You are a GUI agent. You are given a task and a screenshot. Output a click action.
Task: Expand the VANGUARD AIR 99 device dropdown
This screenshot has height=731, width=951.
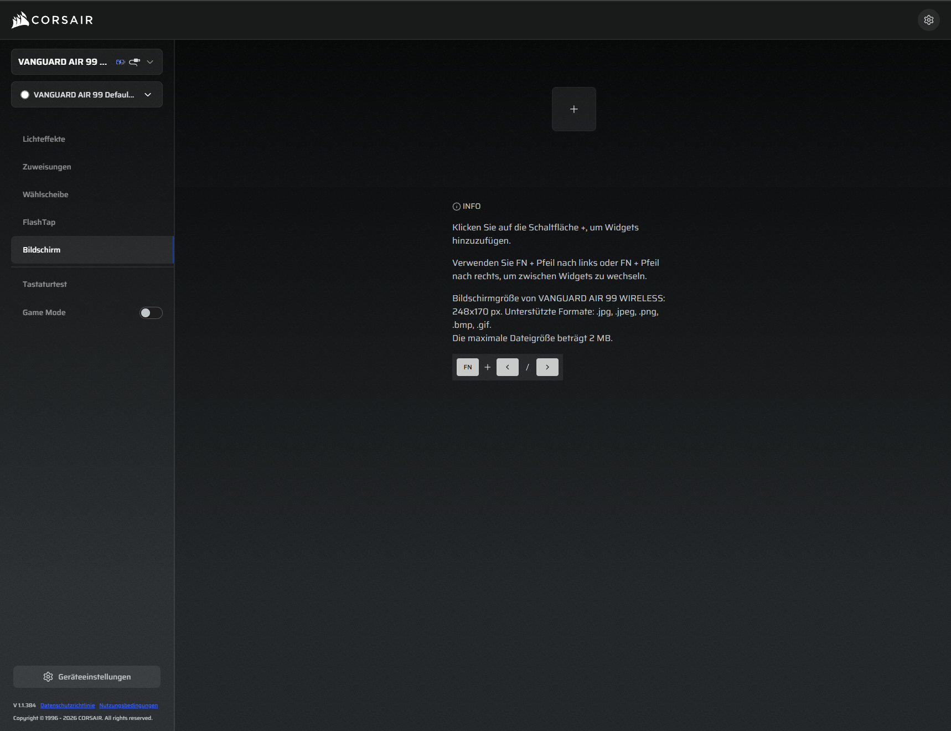point(150,62)
